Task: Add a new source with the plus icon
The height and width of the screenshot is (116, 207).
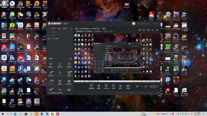Action: coord(72,28)
